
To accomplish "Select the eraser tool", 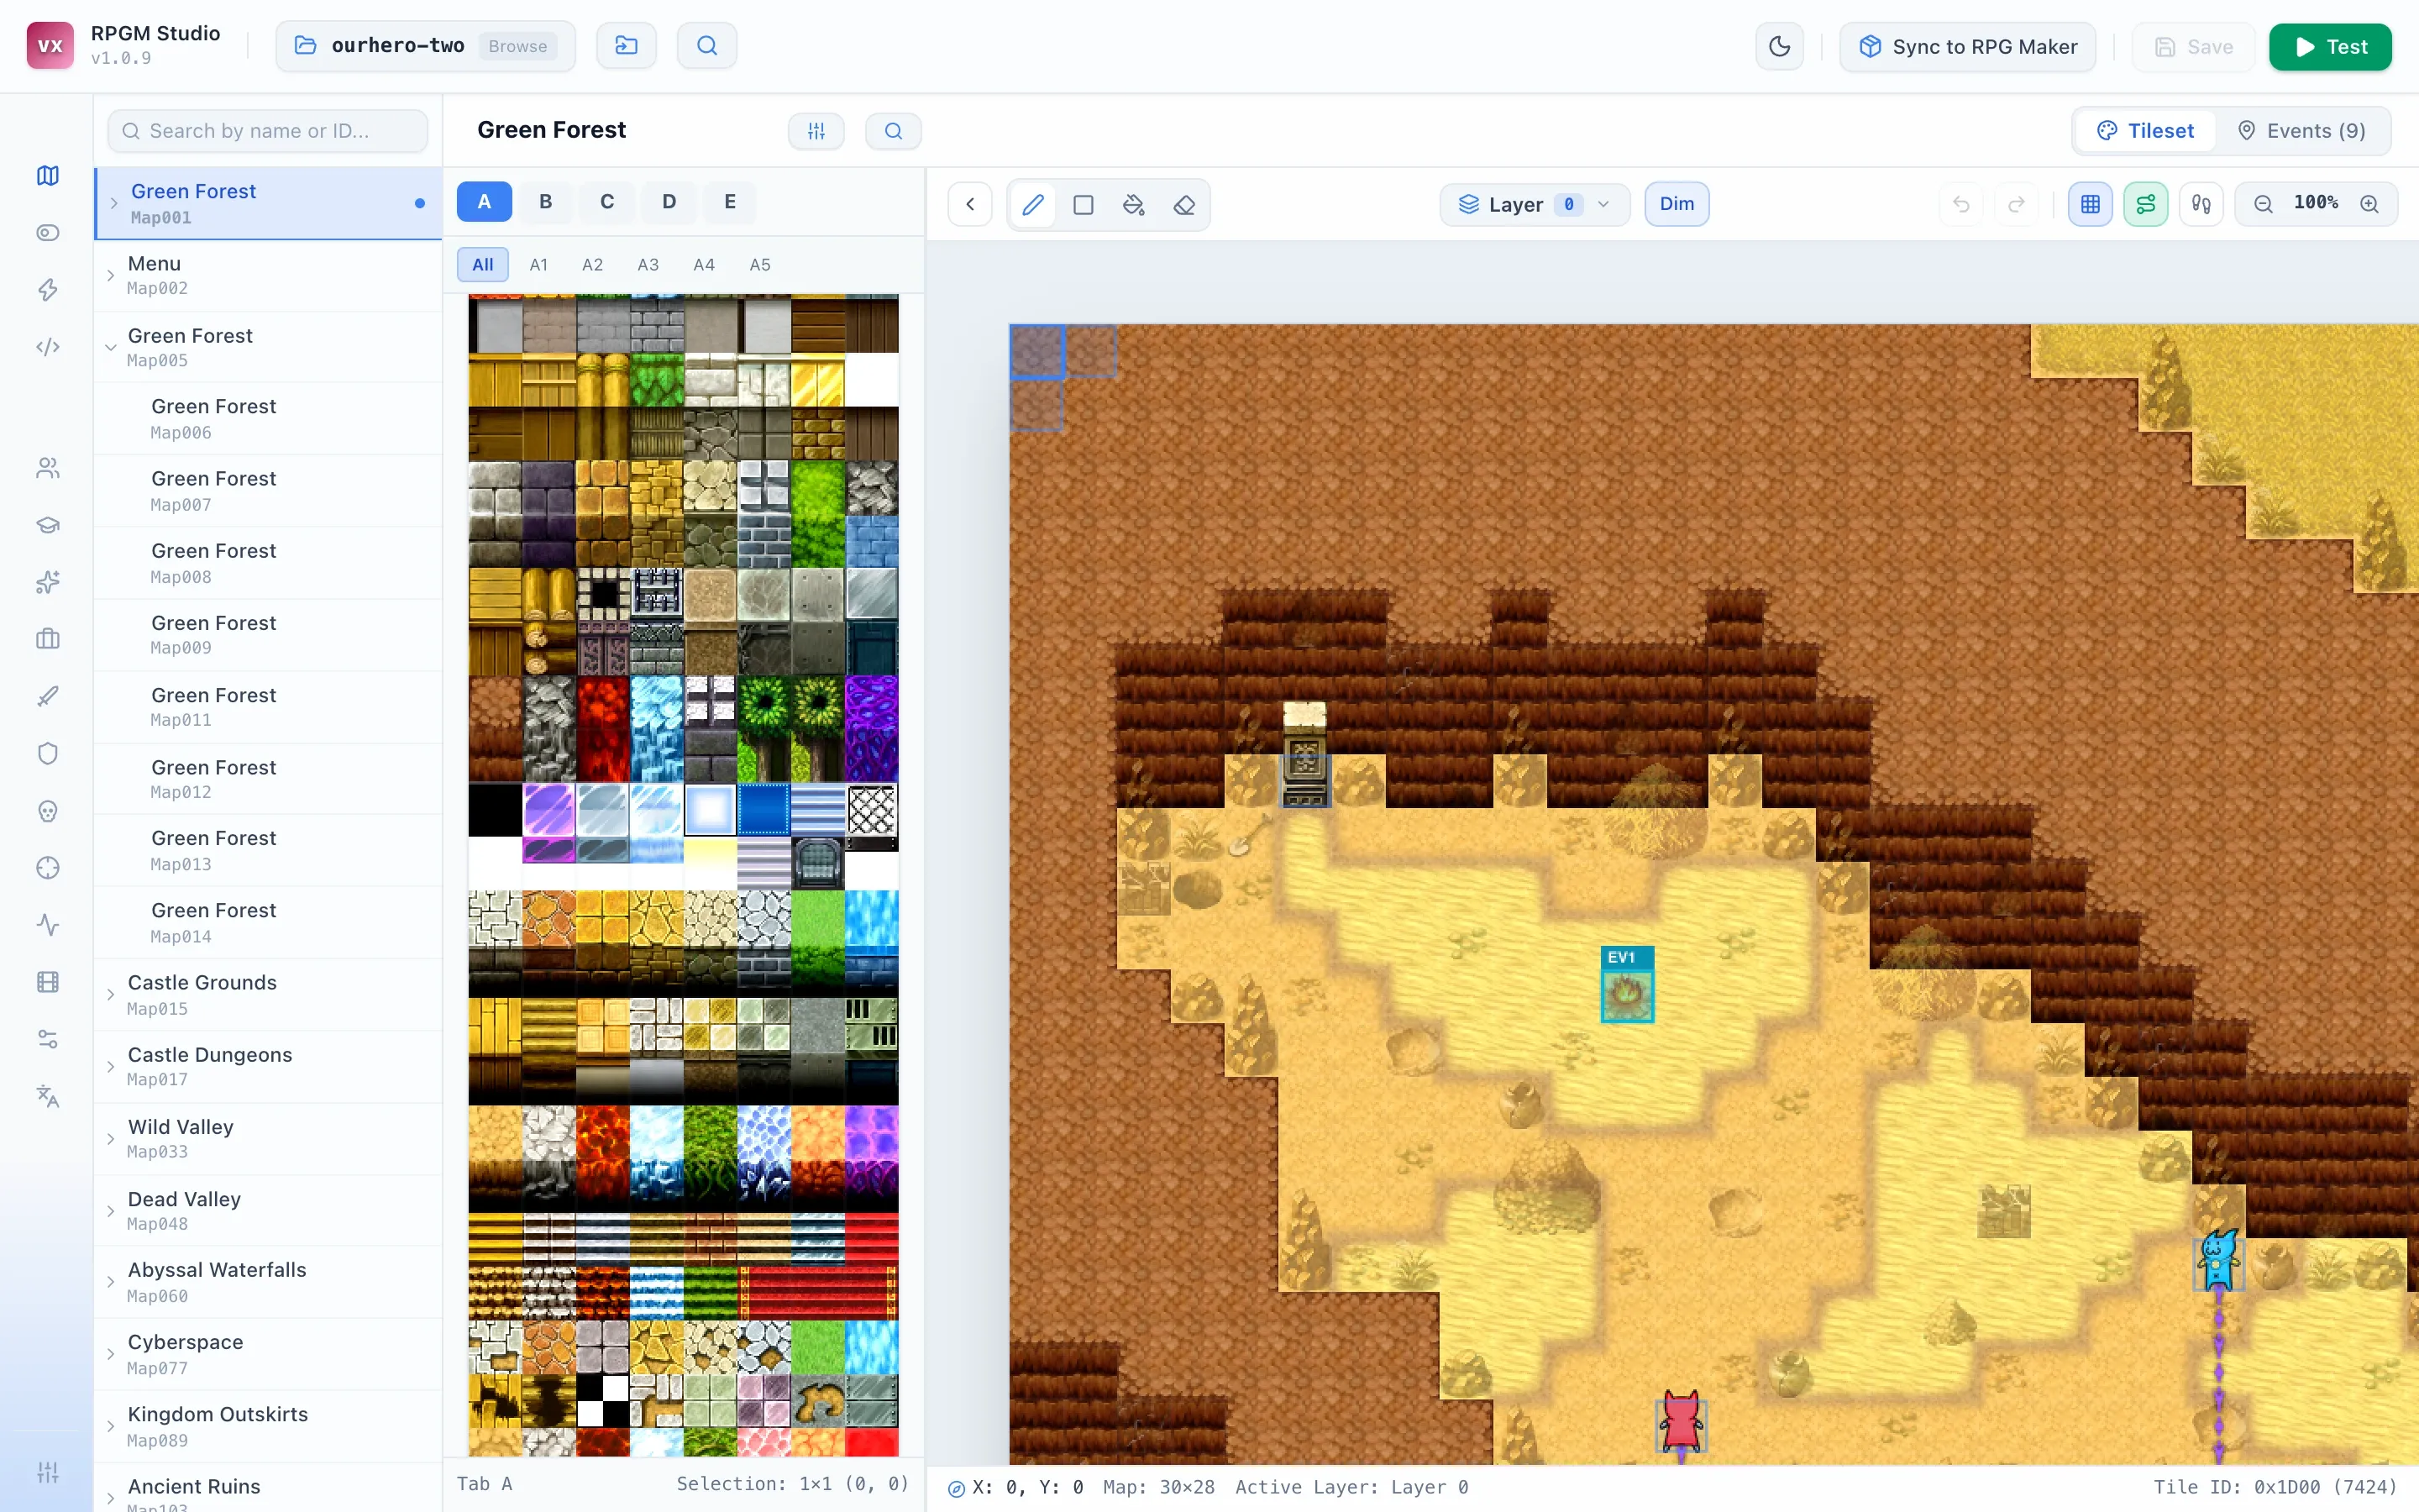I will [1184, 205].
